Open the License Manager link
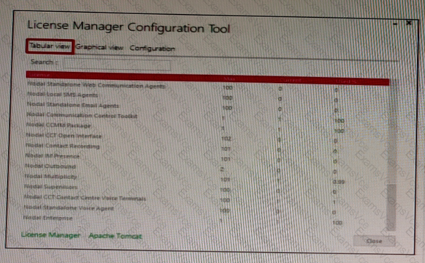Screen dimensions: 425x263 51,235
